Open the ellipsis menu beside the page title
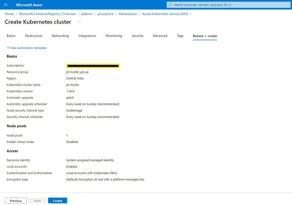 click(x=79, y=22)
